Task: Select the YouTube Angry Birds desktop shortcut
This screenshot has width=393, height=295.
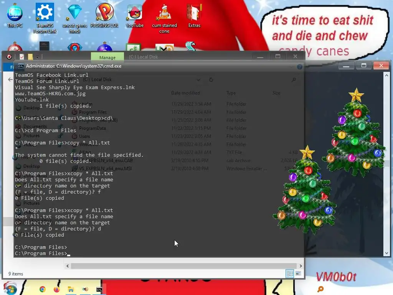Action: (135, 15)
